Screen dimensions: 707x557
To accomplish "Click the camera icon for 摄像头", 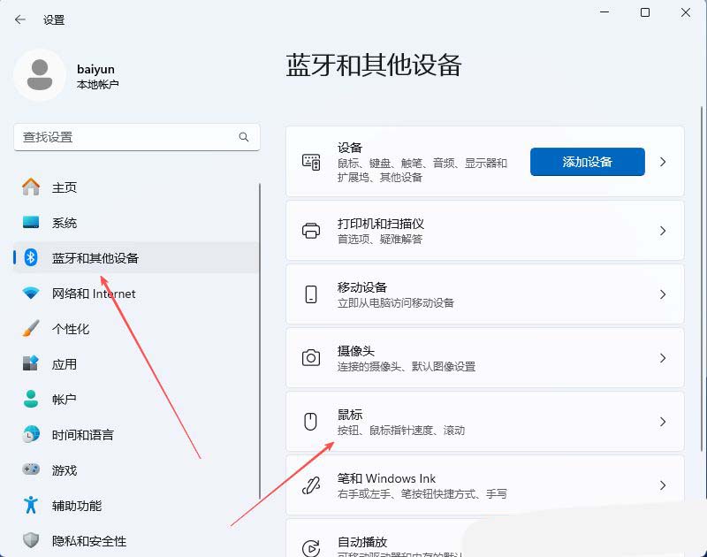I will pos(311,358).
